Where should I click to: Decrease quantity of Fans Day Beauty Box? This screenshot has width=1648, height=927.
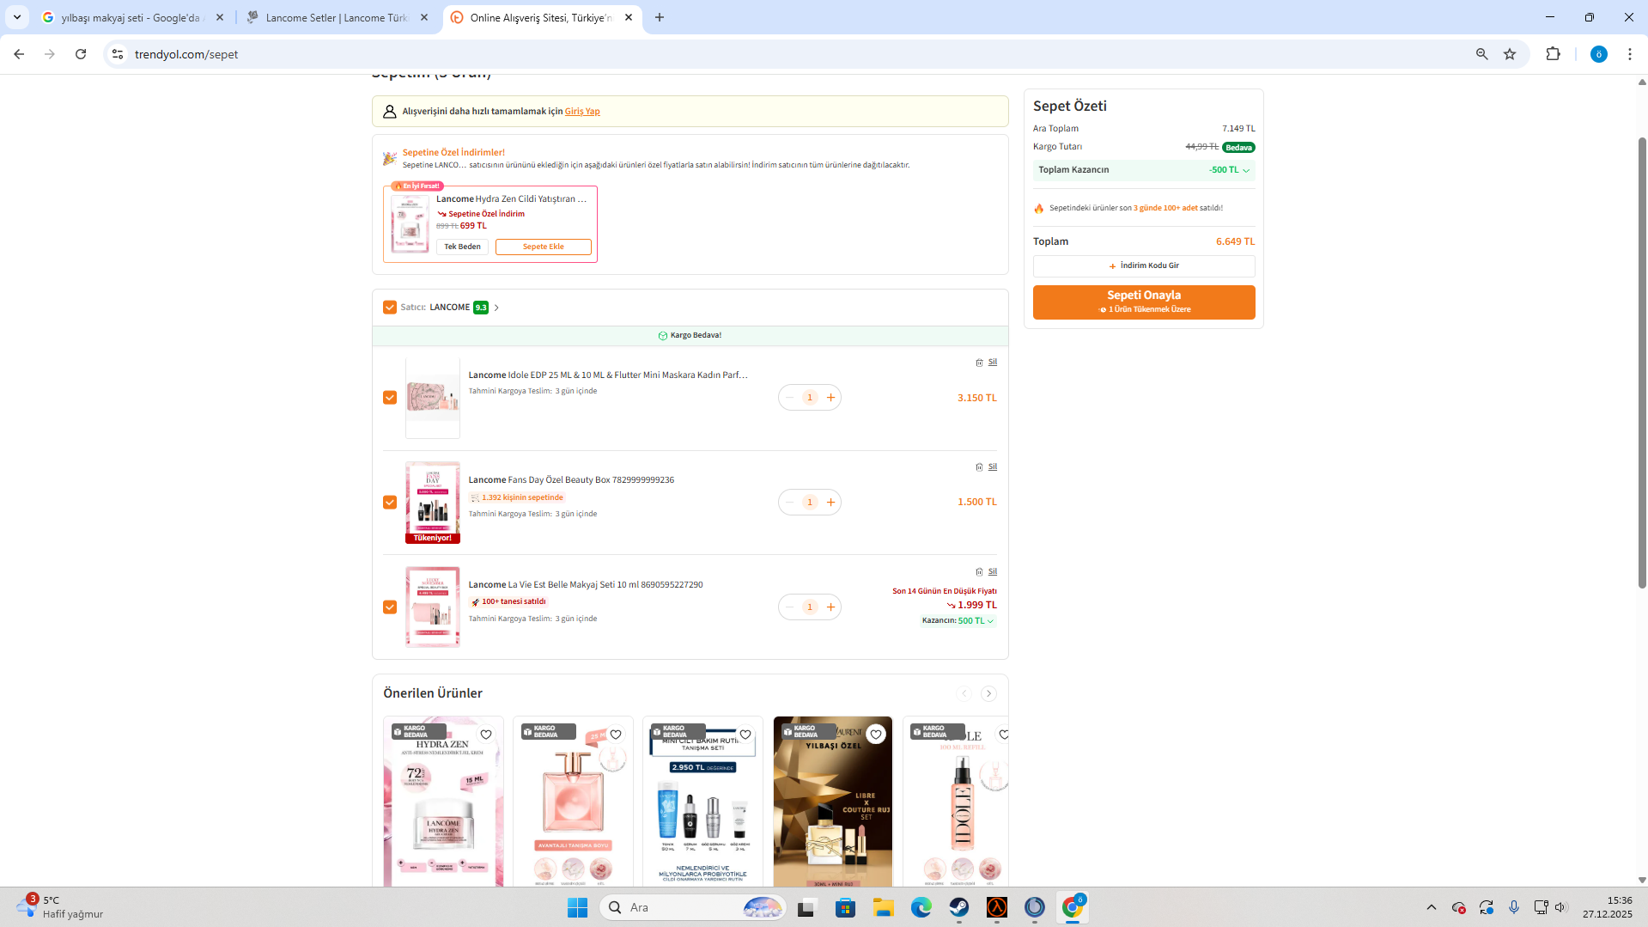pyautogui.click(x=789, y=503)
